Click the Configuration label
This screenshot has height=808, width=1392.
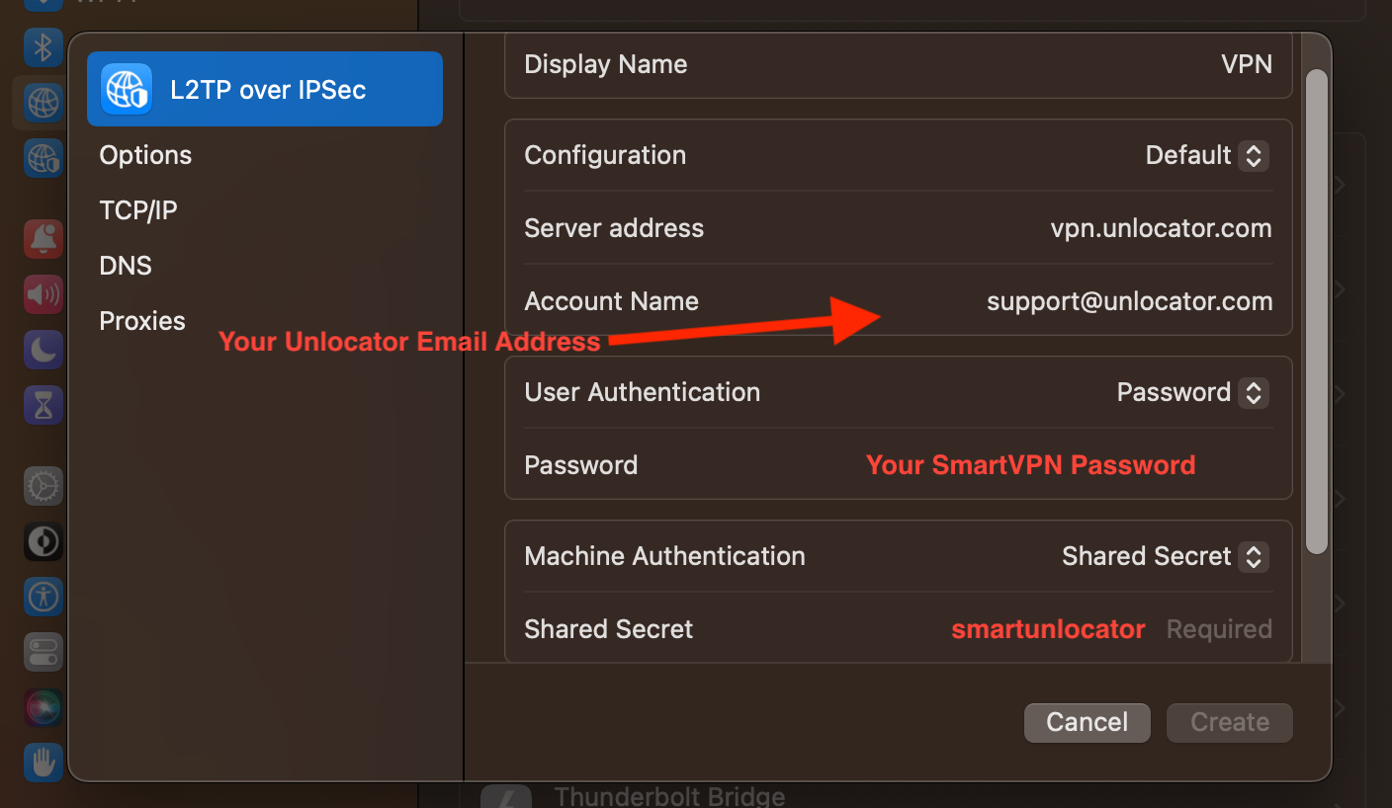coord(605,155)
